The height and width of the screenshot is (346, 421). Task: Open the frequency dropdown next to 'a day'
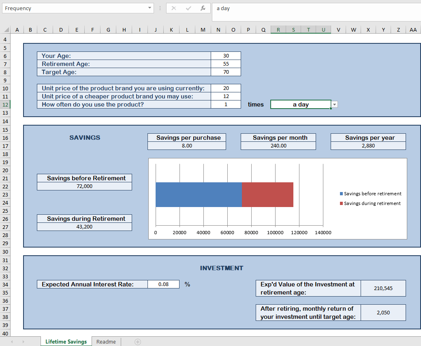pyautogui.click(x=334, y=105)
